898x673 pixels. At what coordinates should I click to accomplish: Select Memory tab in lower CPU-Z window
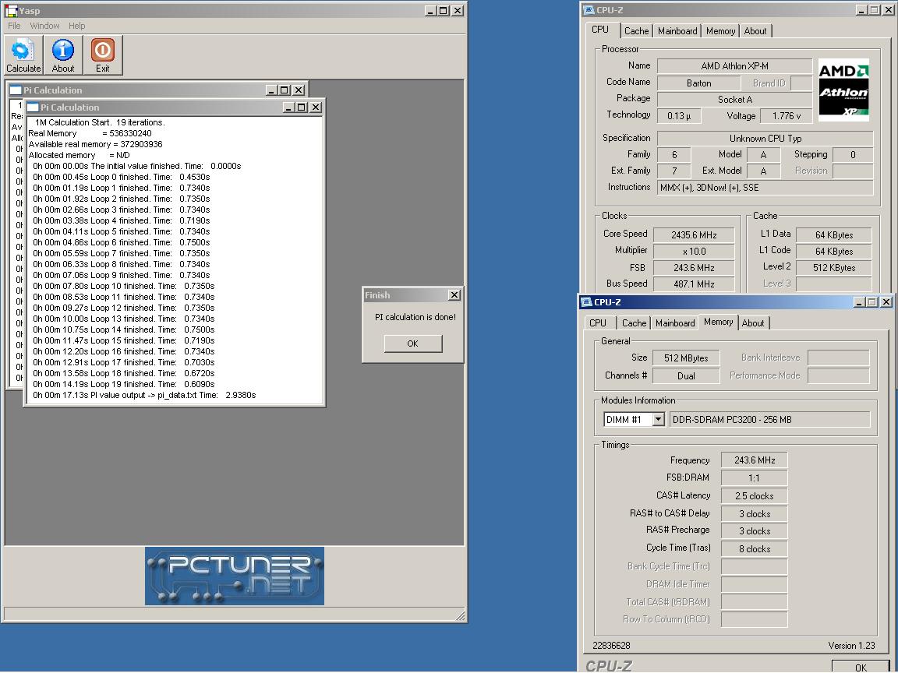point(718,322)
